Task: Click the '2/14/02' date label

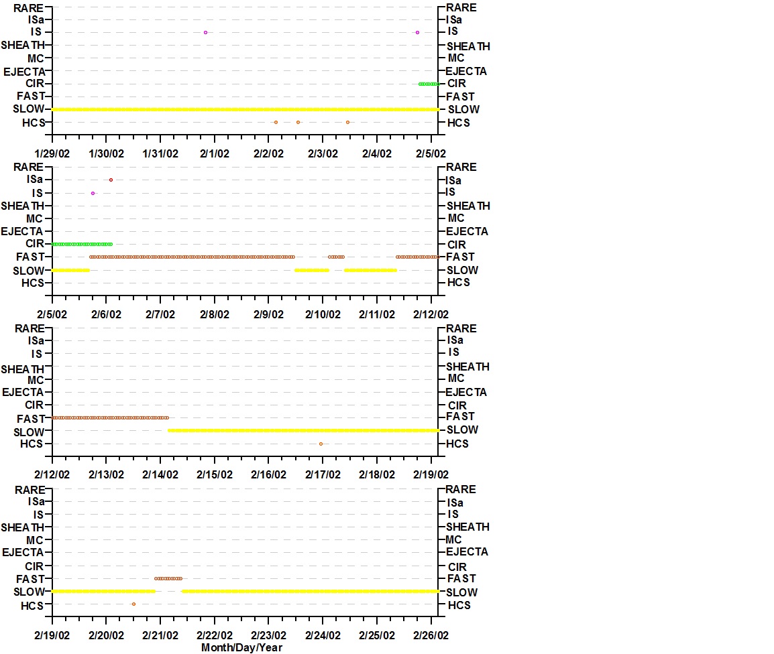Action: coord(160,475)
